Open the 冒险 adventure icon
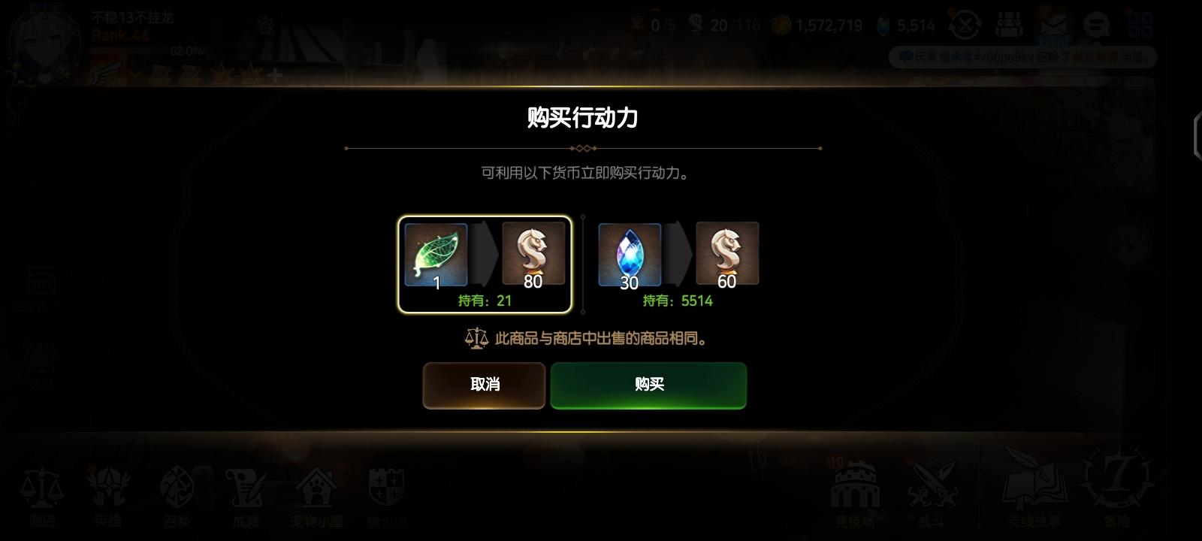 1116,487
